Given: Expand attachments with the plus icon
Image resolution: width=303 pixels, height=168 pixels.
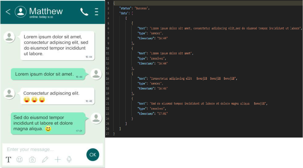Looking at the screenshot, I should coord(58,160).
